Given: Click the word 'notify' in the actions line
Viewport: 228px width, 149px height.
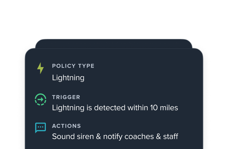Looking at the screenshot, I should [109, 137].
